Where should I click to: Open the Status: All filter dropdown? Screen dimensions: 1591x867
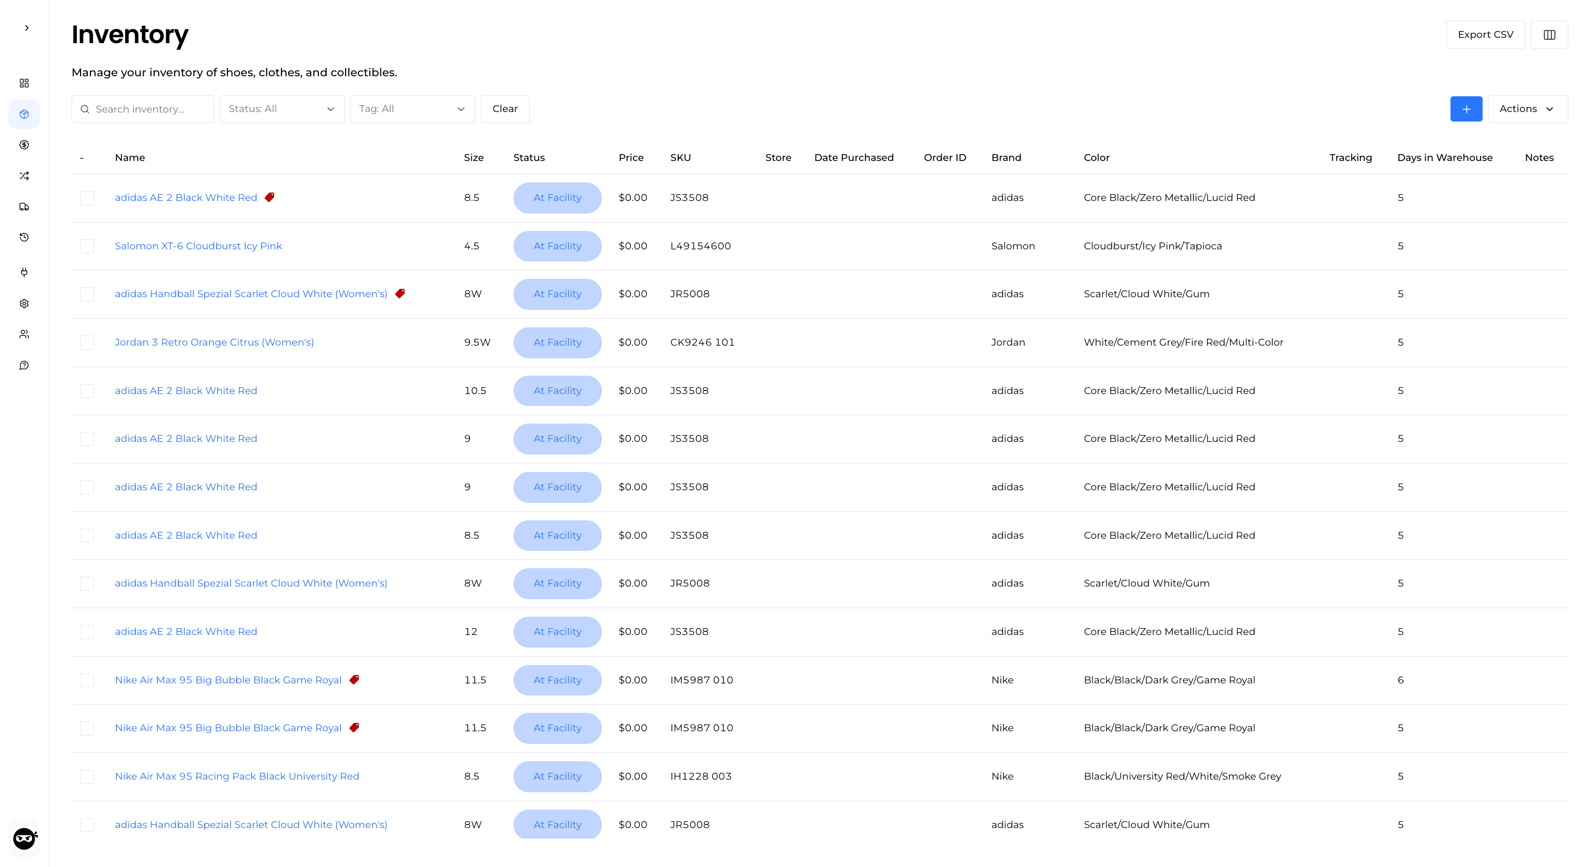(281, 109)
